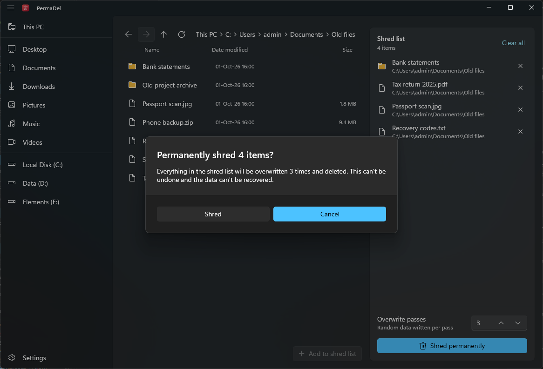Maximize the PermaDel window
This screenshot has width=543, height=369.
[x=510, y=7]
